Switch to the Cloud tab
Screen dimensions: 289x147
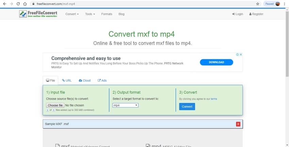click(x=85, y=80)
